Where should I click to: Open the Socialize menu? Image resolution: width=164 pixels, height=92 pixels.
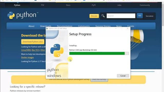tap(150, 16)
